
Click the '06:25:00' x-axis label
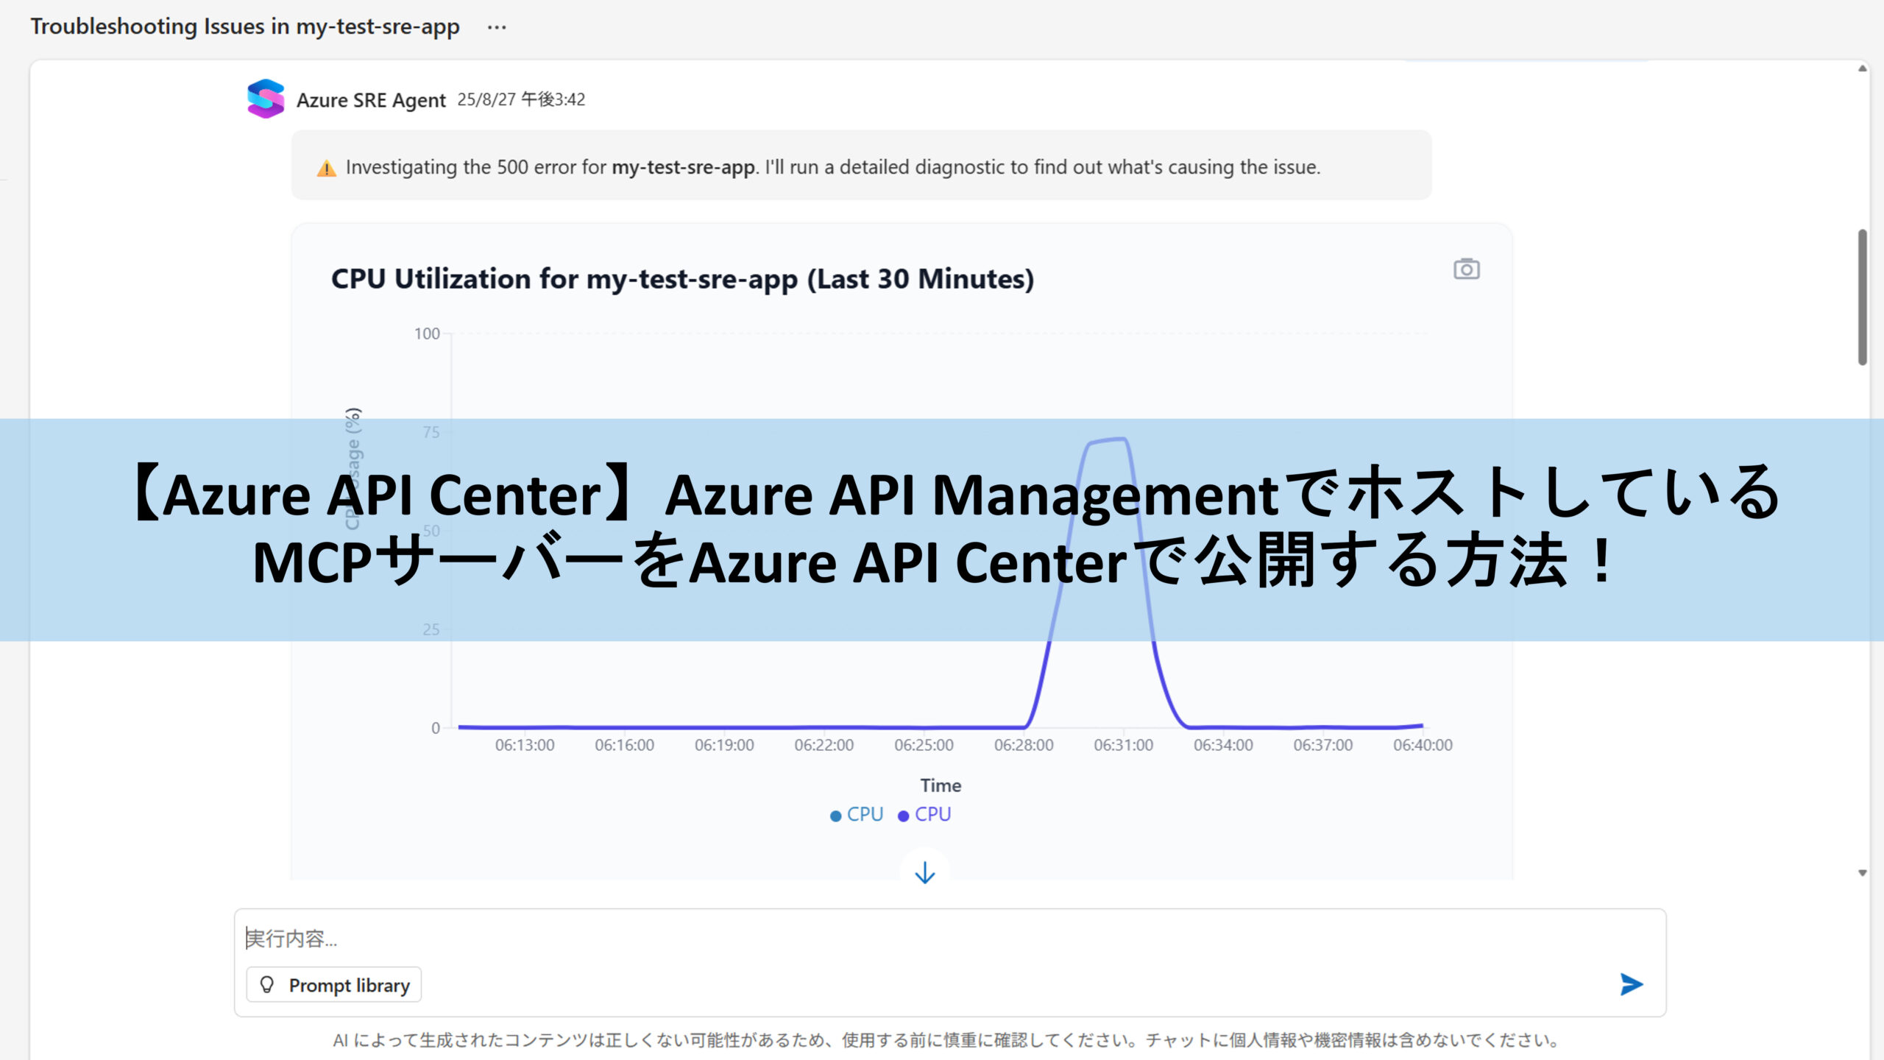click(924, 745)
